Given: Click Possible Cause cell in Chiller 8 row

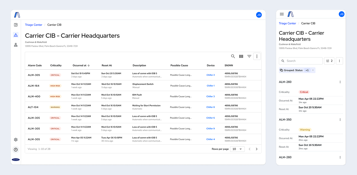Looking at the screenshot, I should tap(181, 107).
